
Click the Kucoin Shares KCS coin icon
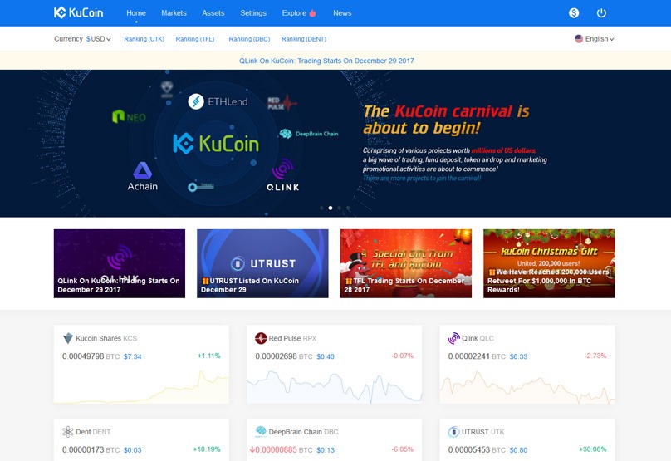coord(68,339)
